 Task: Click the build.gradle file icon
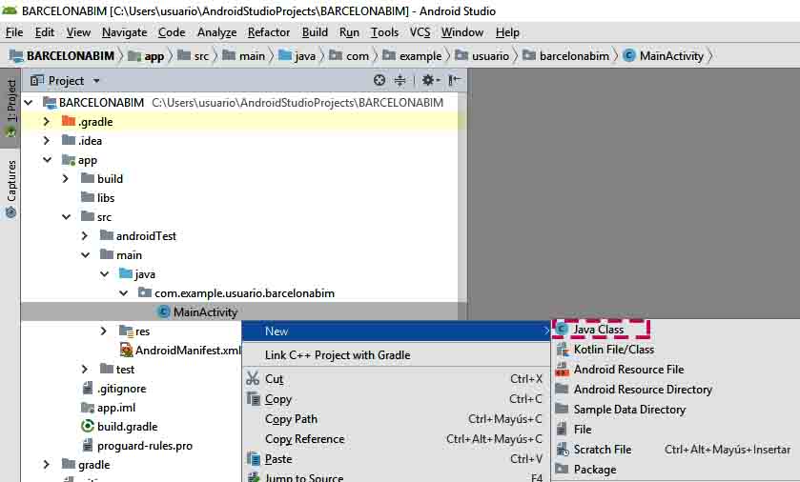[x=87, y=427]
